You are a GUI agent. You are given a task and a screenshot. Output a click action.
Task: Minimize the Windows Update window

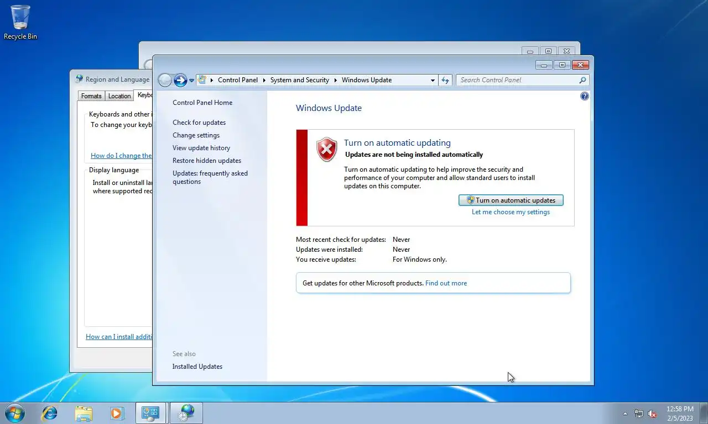[x=544, y=65]
